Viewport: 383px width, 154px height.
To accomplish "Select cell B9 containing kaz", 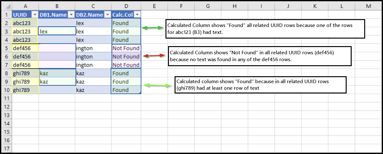I will pos(57,82).
